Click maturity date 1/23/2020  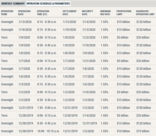[x=89, y=37]
